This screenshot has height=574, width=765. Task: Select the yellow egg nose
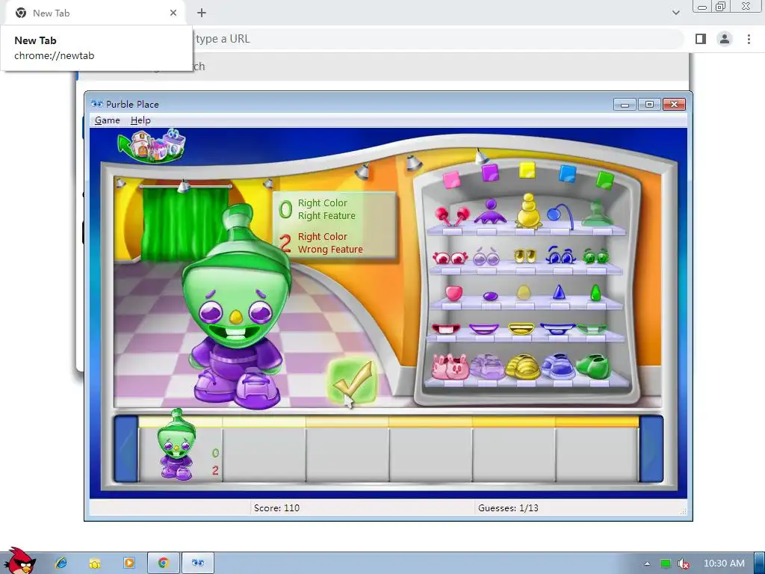coord(524,292)
